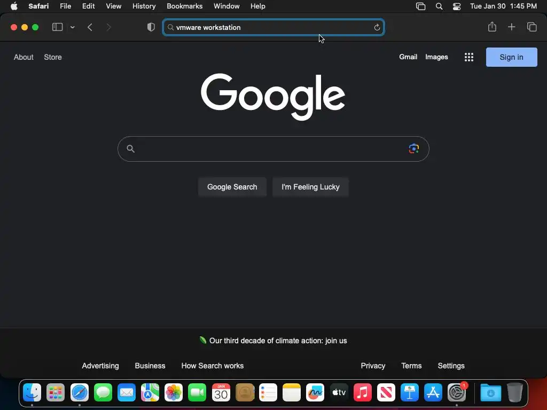Image resolution: width=547 pixels, height=410 pixels.
Task: Open the History menu
Action: coord(144,6)
